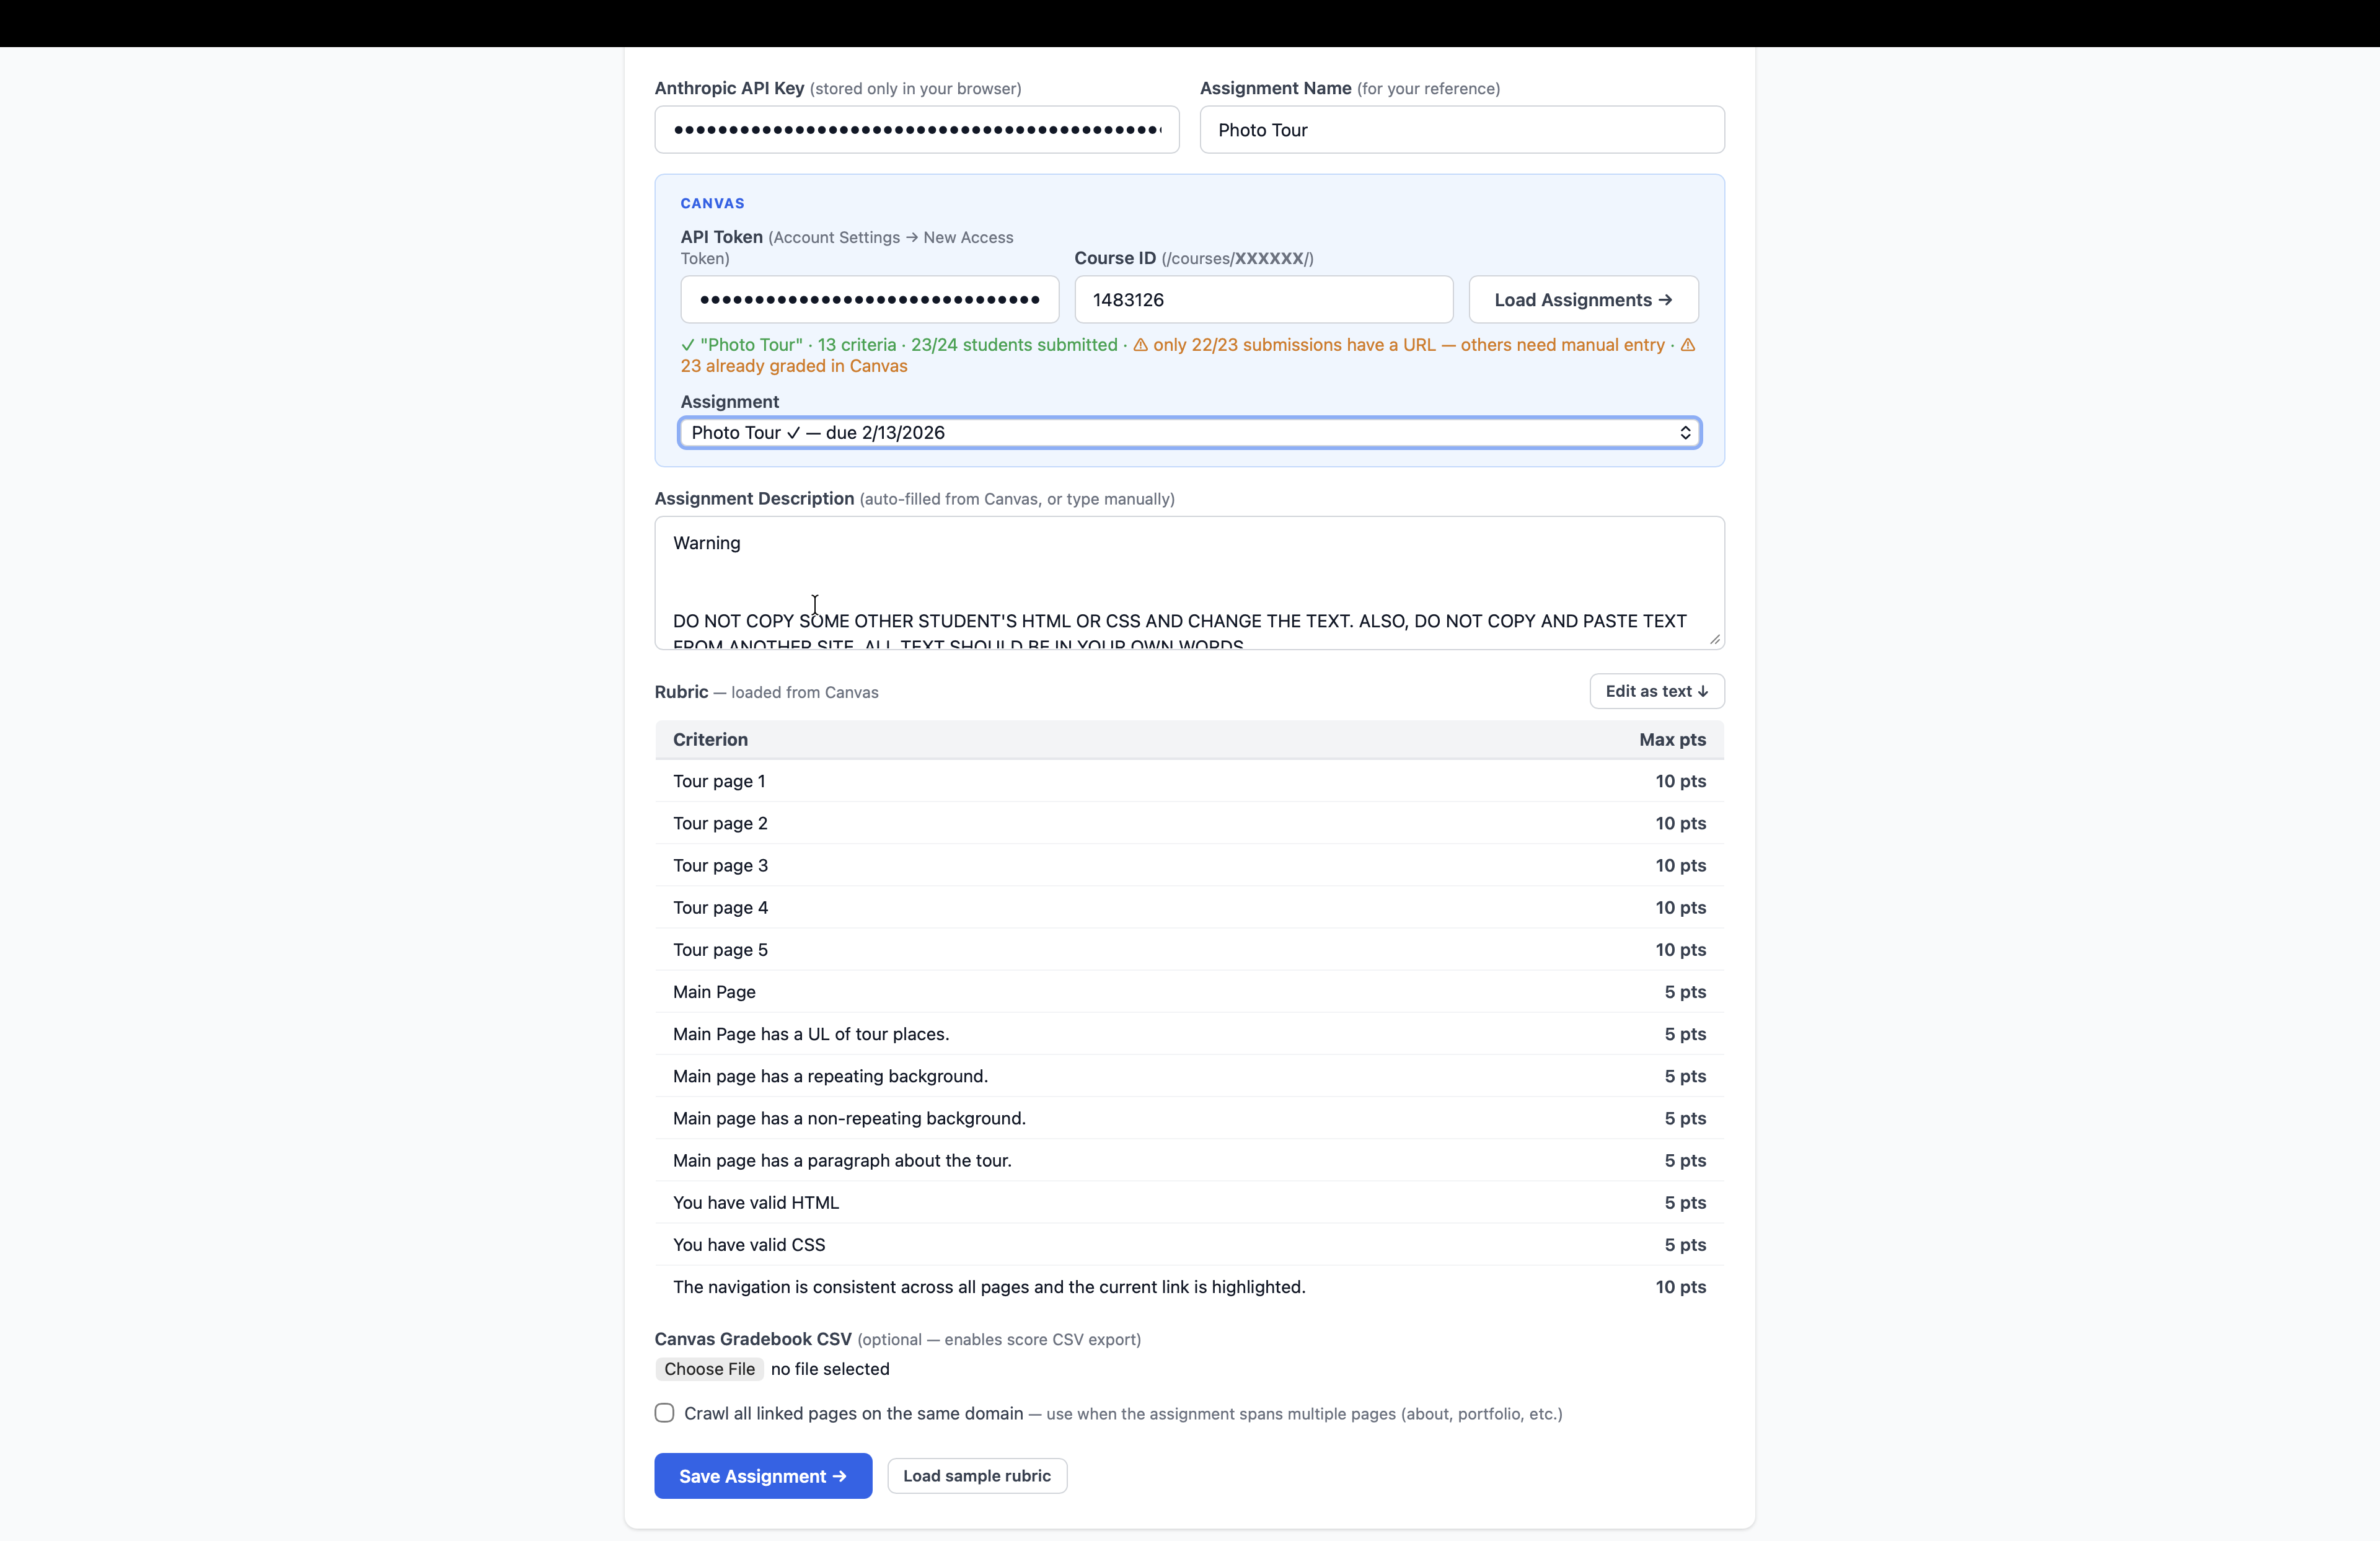Viewport: 2380px width, 1541px height.
Task: Click Load Assignments button
Action: [x=1583, y=299]
